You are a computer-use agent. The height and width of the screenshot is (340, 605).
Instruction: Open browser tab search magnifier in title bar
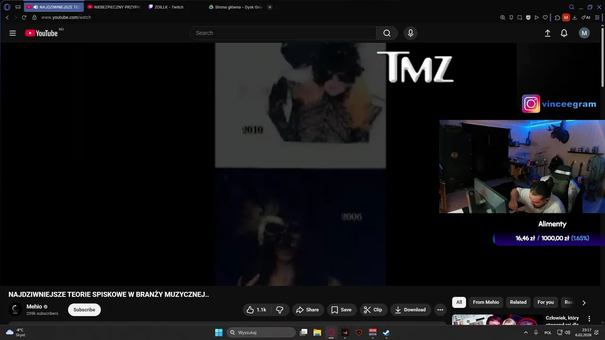(x=571, y=7)
